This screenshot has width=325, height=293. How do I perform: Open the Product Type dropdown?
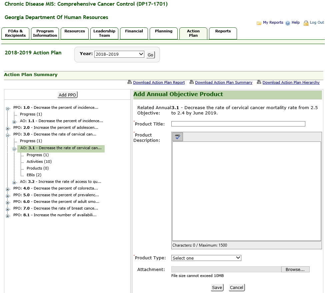[x=206, y=258]
